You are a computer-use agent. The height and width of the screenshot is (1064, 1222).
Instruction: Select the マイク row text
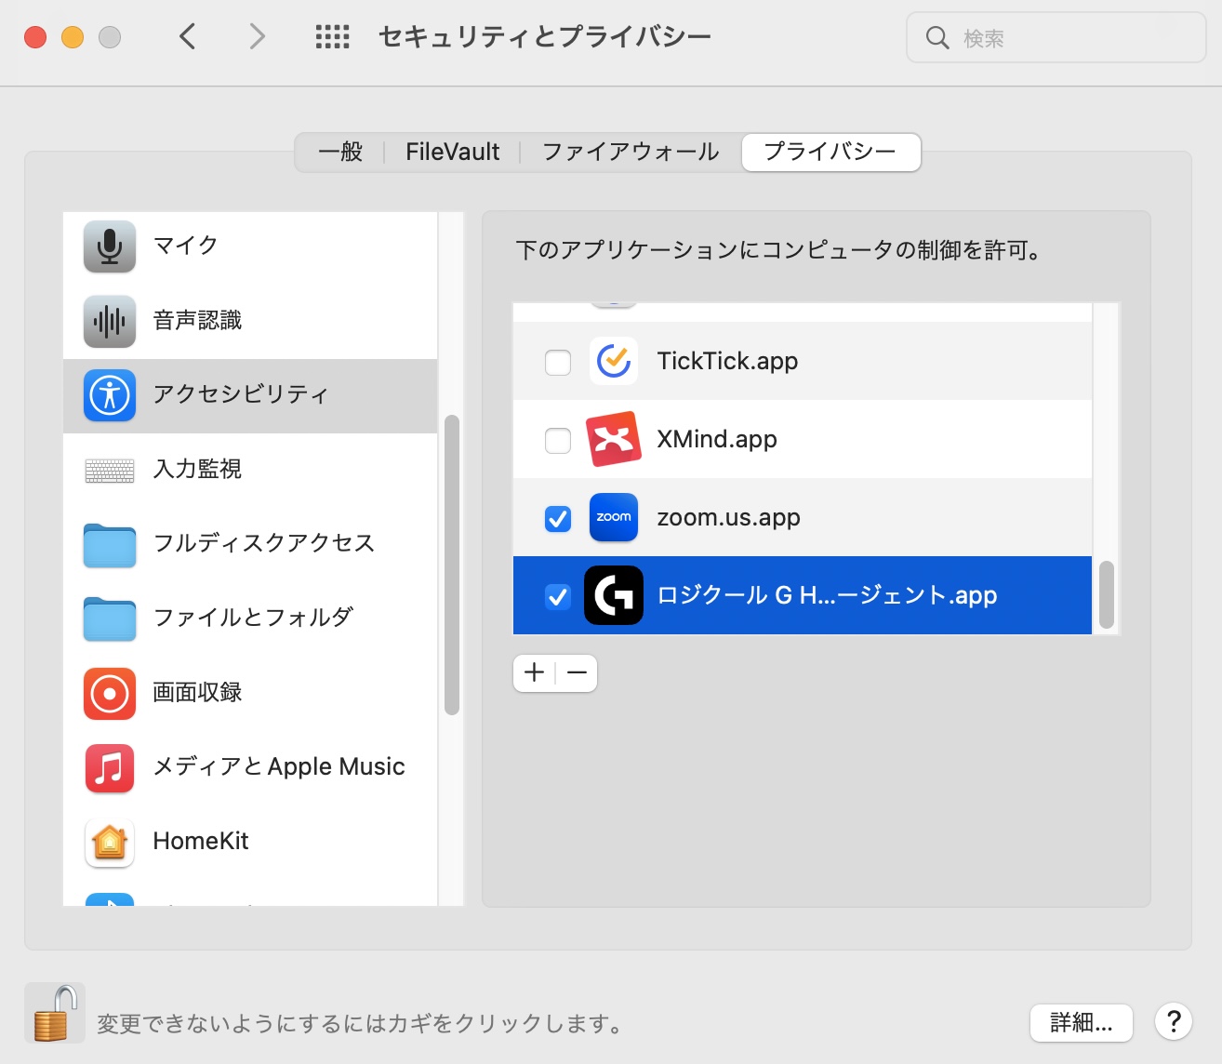pyautogui.click(x=185, y=246)
